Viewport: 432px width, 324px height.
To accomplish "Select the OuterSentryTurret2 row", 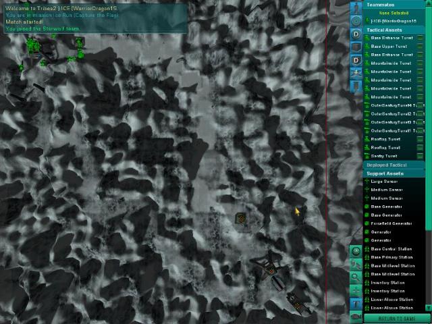I will [x=394, y=114].
